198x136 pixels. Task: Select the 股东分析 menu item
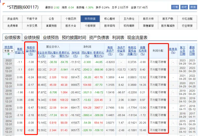click(148, 19)
